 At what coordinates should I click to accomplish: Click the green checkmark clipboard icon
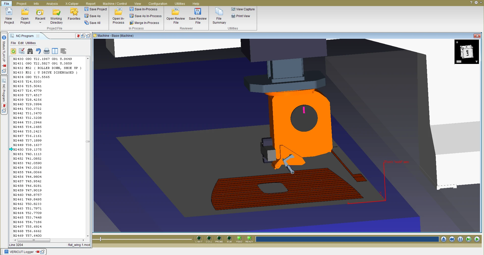[13, 51]
